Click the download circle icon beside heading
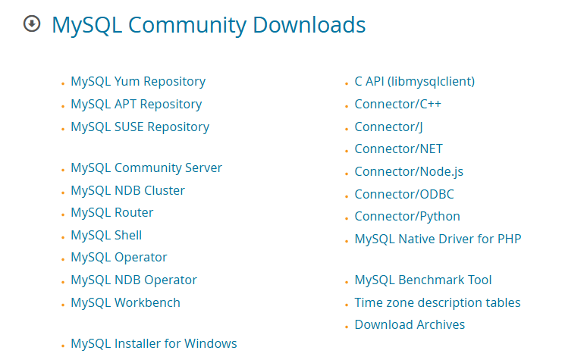 [x=32, y=24]
